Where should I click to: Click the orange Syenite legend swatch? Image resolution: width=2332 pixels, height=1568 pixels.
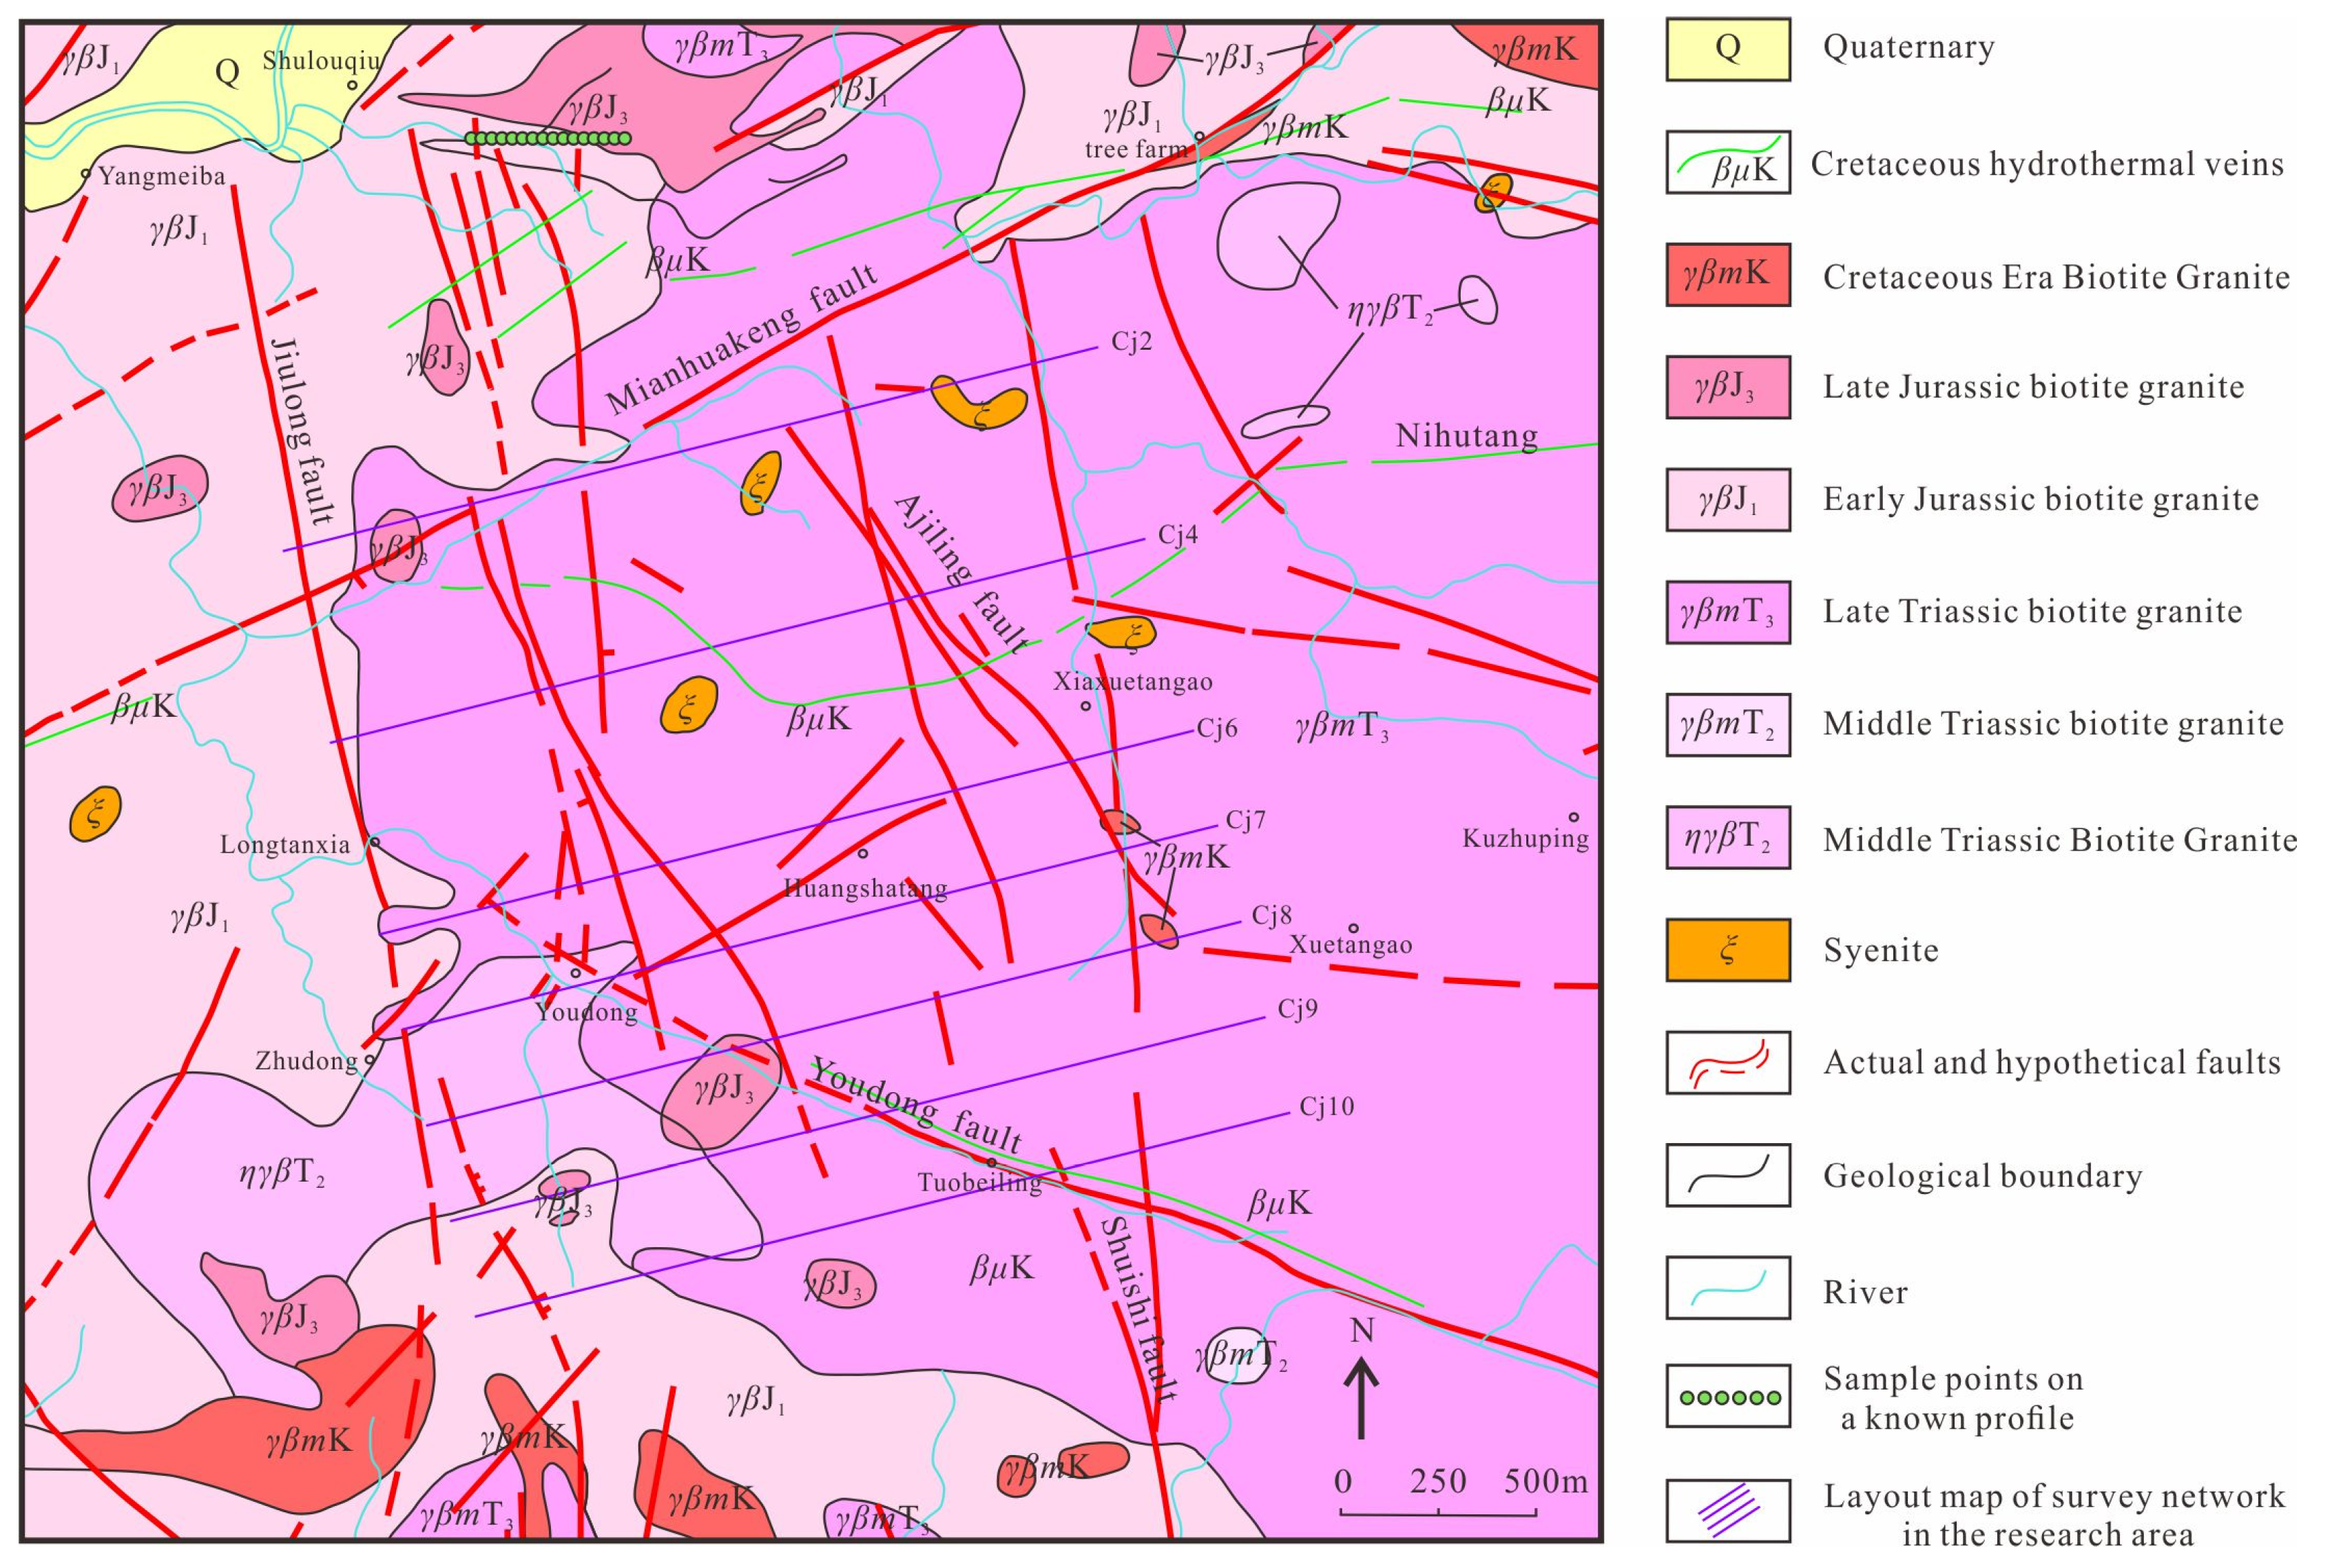[1727, 949]
